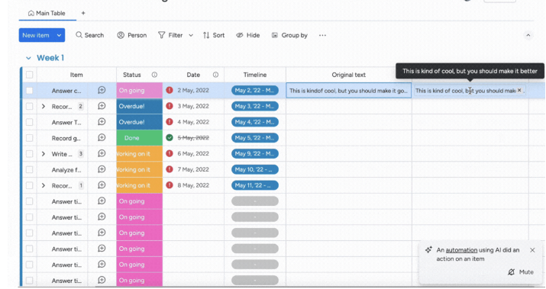
Task: Switch to the Main Table tab
Action: tap(47, 13)
